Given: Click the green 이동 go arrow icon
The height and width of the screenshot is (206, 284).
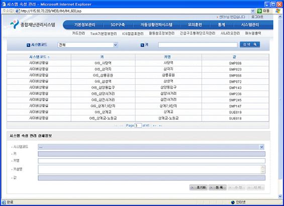Looking at the screenshot, I should [259, 11].
